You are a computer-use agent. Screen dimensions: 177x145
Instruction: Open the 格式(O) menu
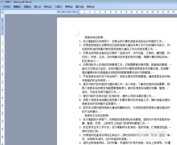(48, 7)
